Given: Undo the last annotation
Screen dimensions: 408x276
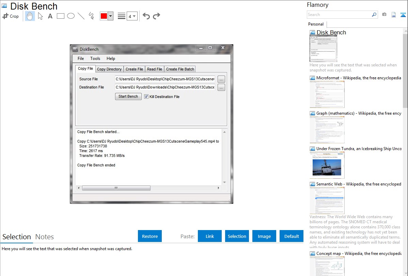Looking at the screenshot, I should (x=146, y=16).
